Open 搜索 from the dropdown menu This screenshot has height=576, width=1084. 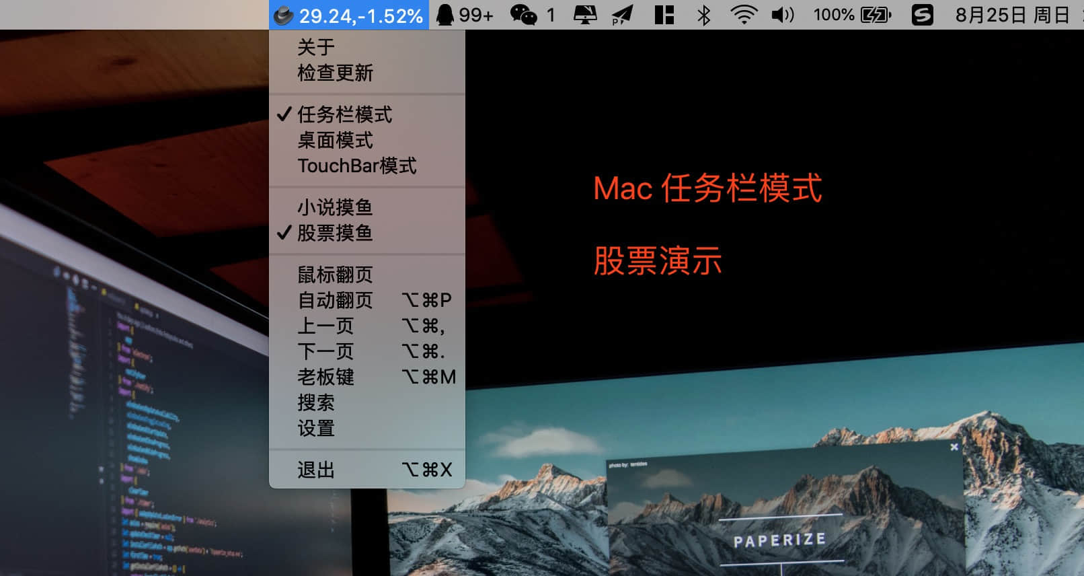367,402
